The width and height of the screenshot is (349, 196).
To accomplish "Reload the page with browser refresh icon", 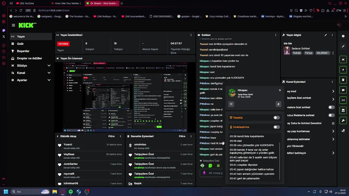I will (21, 10).
